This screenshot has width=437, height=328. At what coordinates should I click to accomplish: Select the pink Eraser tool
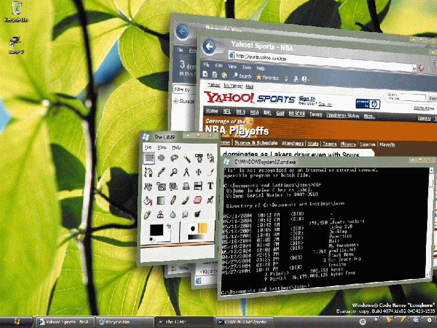point(198,200)
